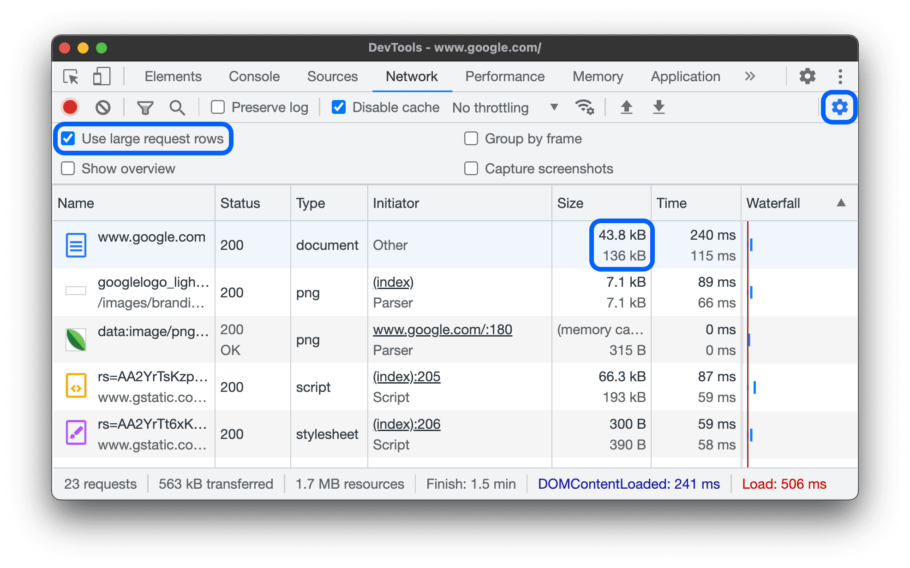Click the search network requests icon
910x568 pixels.
click(177, 106)
